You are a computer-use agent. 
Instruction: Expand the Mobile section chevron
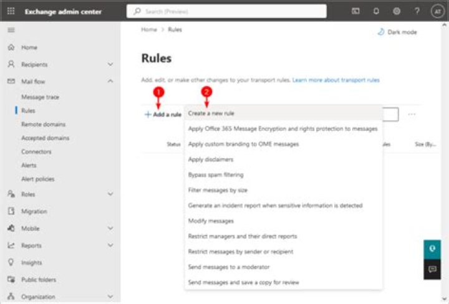(110, 228)
